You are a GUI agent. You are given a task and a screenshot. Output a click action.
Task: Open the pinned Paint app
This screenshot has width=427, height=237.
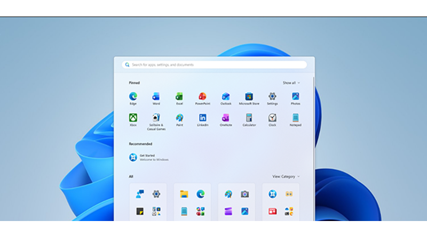click(179, 120)
